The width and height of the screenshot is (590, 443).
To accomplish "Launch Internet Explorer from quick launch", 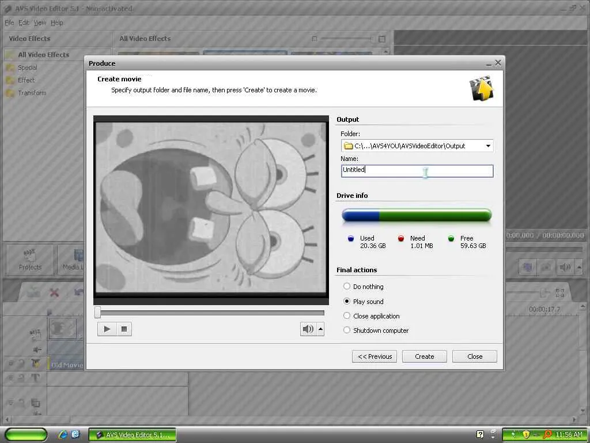I will pyautogui.click(x=63, y=434).
